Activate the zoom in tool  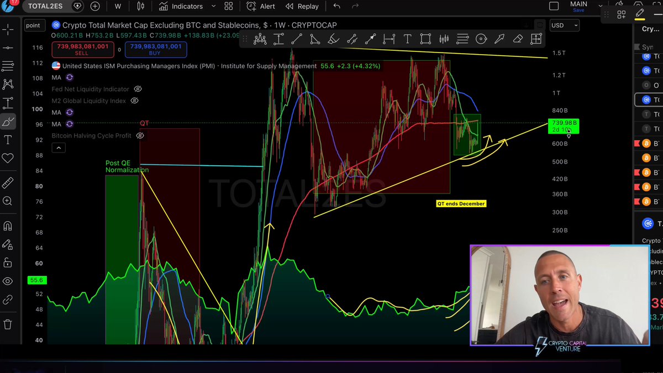(8, 202)
